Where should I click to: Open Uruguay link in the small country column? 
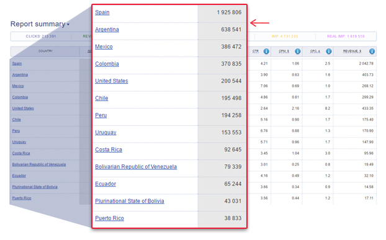coord(19,142)
